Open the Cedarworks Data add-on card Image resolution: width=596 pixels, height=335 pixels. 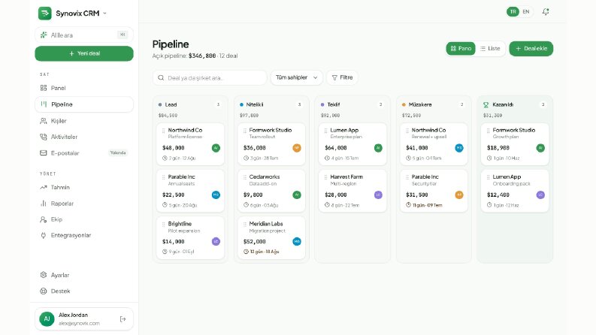click(x=271, y=191)
